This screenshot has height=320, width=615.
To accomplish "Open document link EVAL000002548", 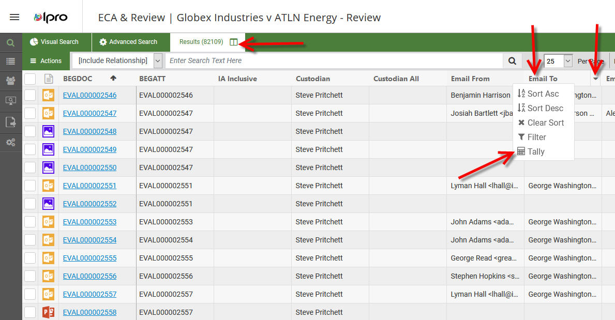I will coord(90,131).
